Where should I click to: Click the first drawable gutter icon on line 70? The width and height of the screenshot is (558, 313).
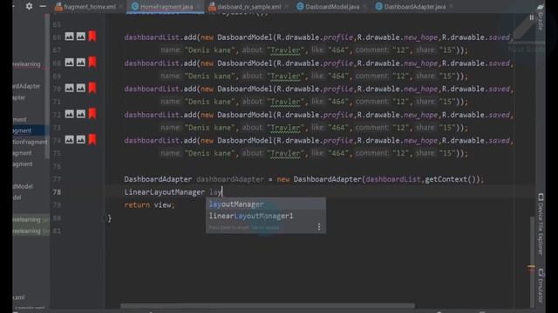coord(70,88)
